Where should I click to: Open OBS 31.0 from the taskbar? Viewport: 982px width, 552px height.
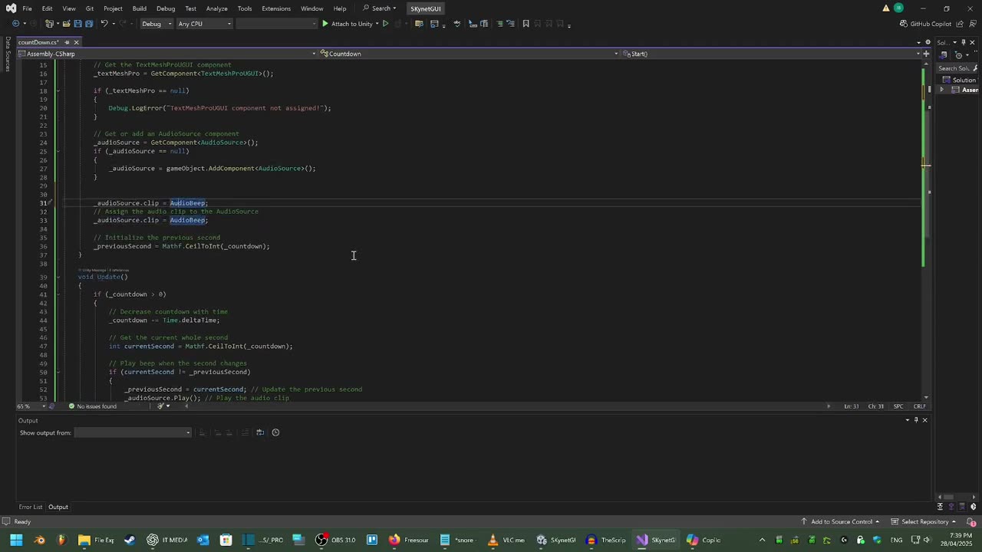335,540
